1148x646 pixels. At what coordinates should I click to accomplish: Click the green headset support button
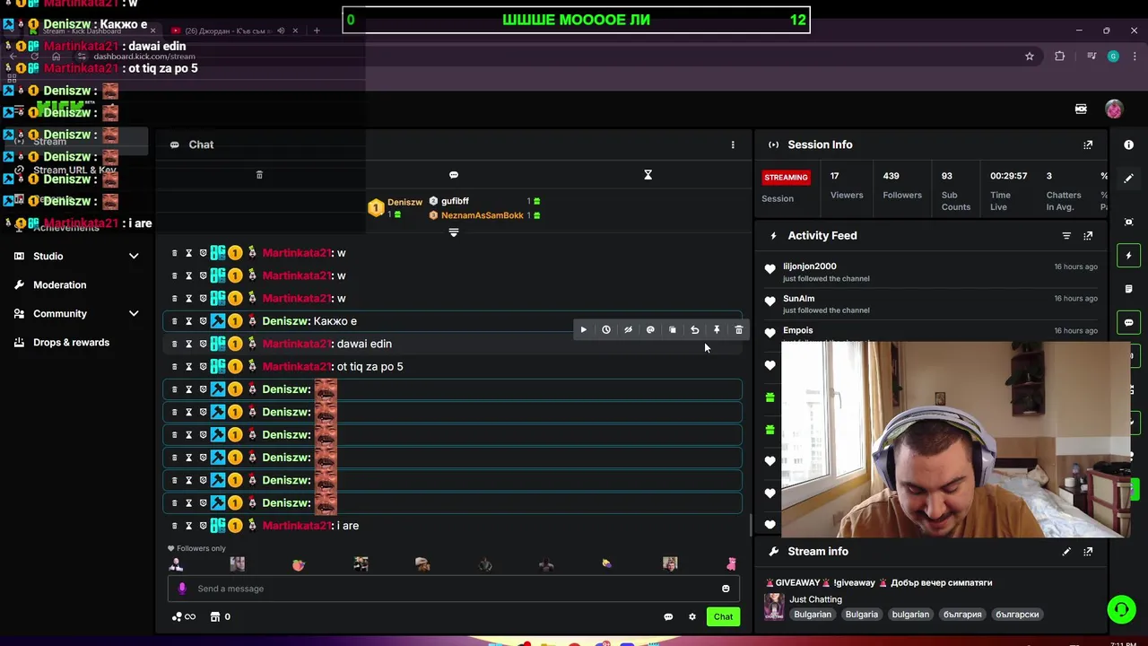pos(1121,610)
